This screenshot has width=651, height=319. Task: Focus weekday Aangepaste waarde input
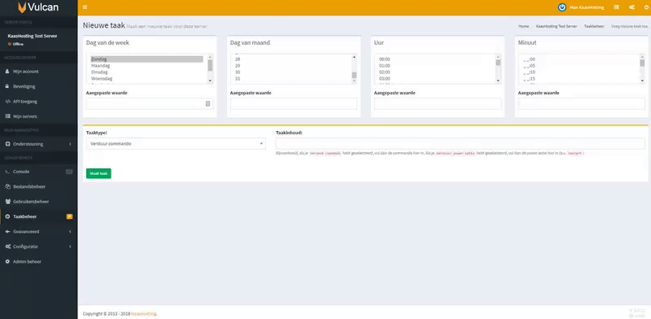pos(150,104)
